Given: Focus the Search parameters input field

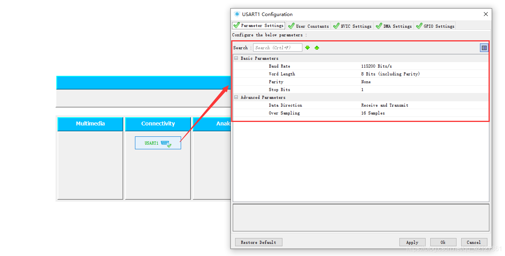Looking at the screenshot, I should pyautogui.click(x=278, y=48).
